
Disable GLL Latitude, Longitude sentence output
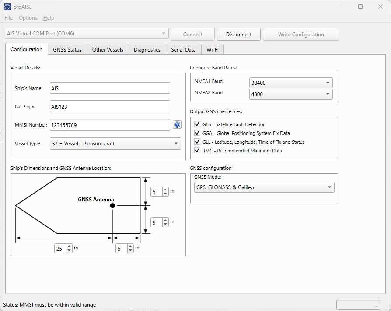(197, 142)
